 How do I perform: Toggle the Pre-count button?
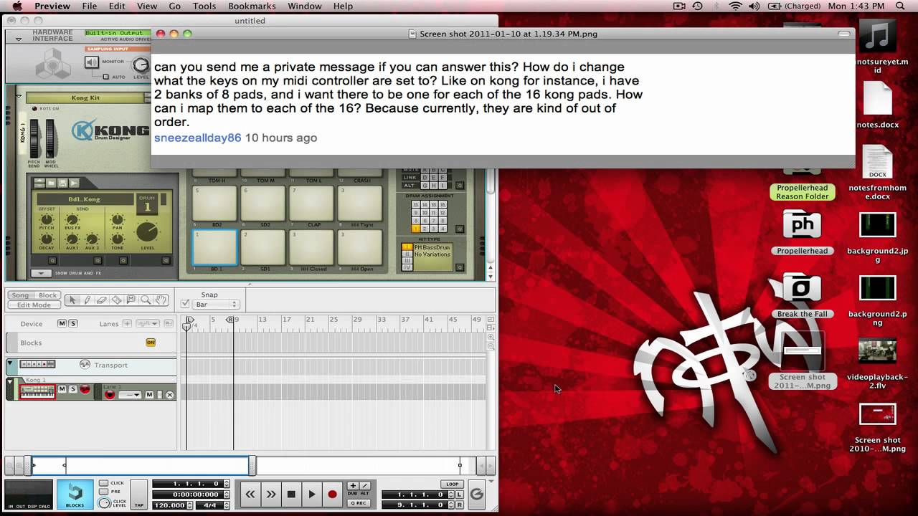pyautogui.click(x=104, y=492)
